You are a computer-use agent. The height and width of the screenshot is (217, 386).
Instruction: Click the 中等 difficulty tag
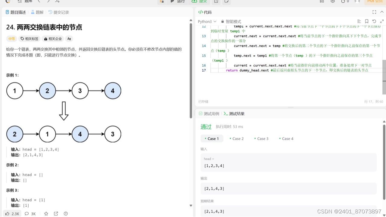[12, 39]
